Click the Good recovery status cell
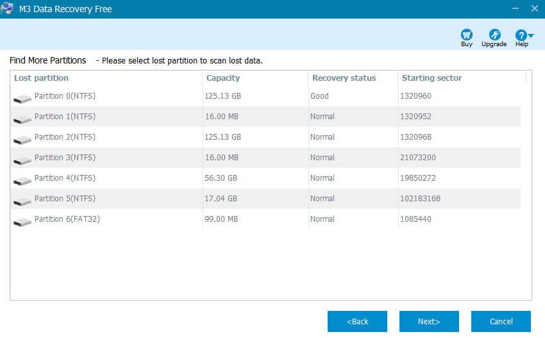 [319, 96]
